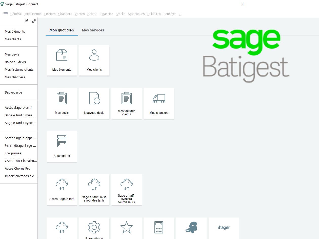Viewport: 319px width, 239px height.
Task: Open the Ventes menu
Action: pyautogui.click(x=80, y=14)
